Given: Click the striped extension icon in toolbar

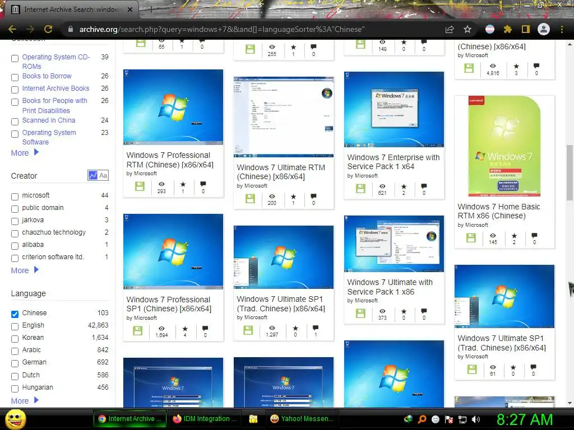Looking at the screenshot, I should 490,29.
